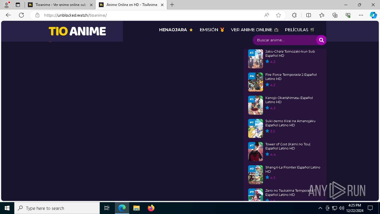Open Edge Settings and more menu
The image size is (380, 214).
tap(361, 15)
